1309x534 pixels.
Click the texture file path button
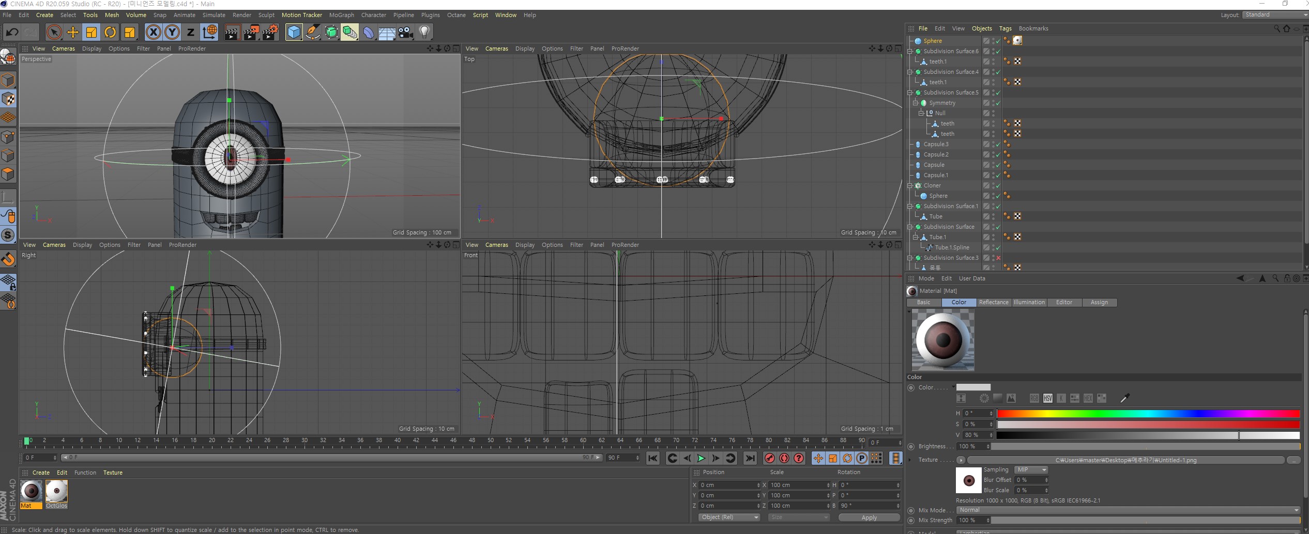tap(1125, 460)
